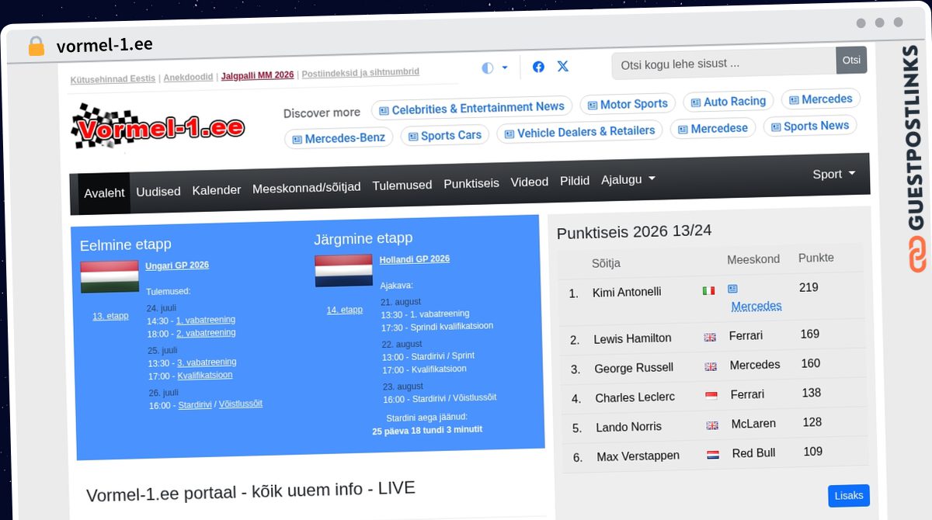Open the Ungari GP 2026 link
Viewport: 932px width, 520px height.
177,265
